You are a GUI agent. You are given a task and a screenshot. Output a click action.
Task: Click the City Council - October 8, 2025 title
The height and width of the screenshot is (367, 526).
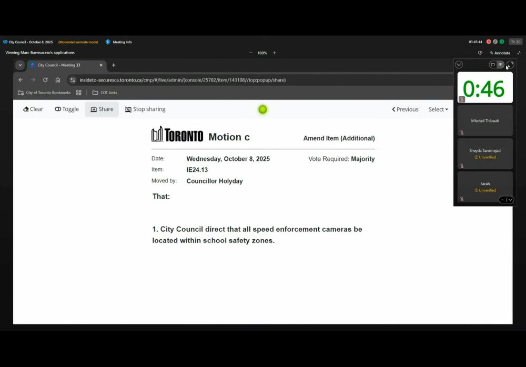[31, 42]
